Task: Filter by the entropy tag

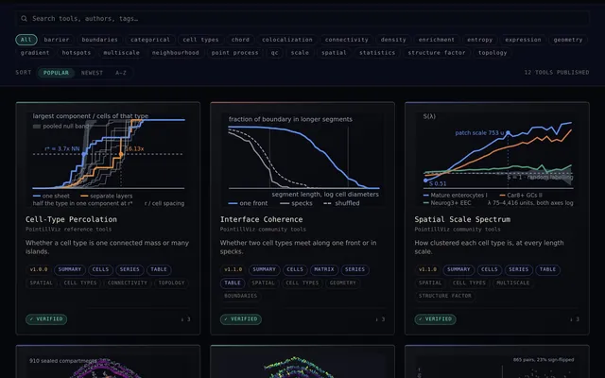Action: pos(479,40)
